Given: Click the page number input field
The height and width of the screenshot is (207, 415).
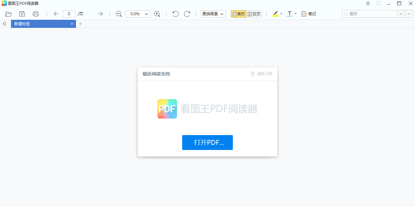Looking at the screenshot, I should point(69,14).
